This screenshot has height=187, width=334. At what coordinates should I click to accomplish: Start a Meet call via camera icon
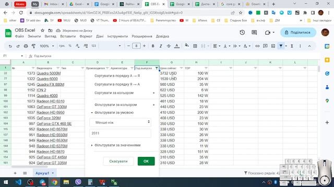click(268, 32)
